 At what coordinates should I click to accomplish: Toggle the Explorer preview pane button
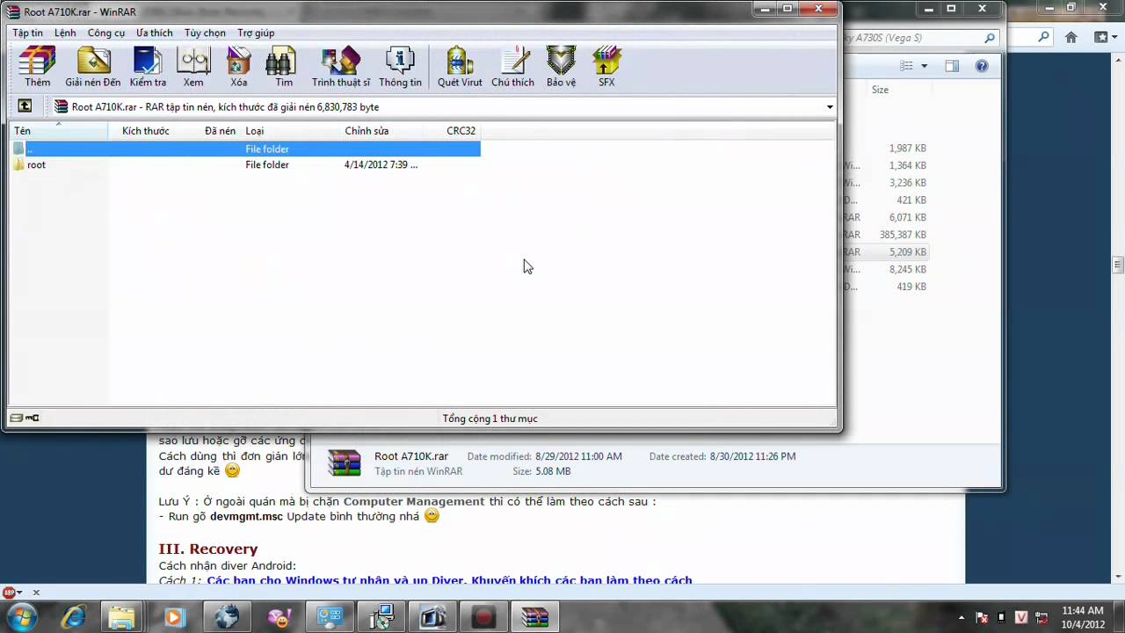pos(952,66)
